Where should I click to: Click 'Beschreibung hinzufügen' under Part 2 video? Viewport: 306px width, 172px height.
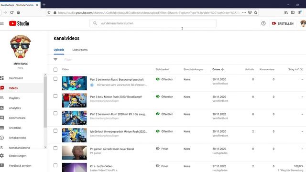(104, 118)
